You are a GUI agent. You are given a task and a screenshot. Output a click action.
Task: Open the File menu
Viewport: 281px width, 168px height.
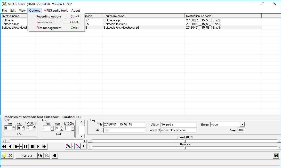click(4, 11)
